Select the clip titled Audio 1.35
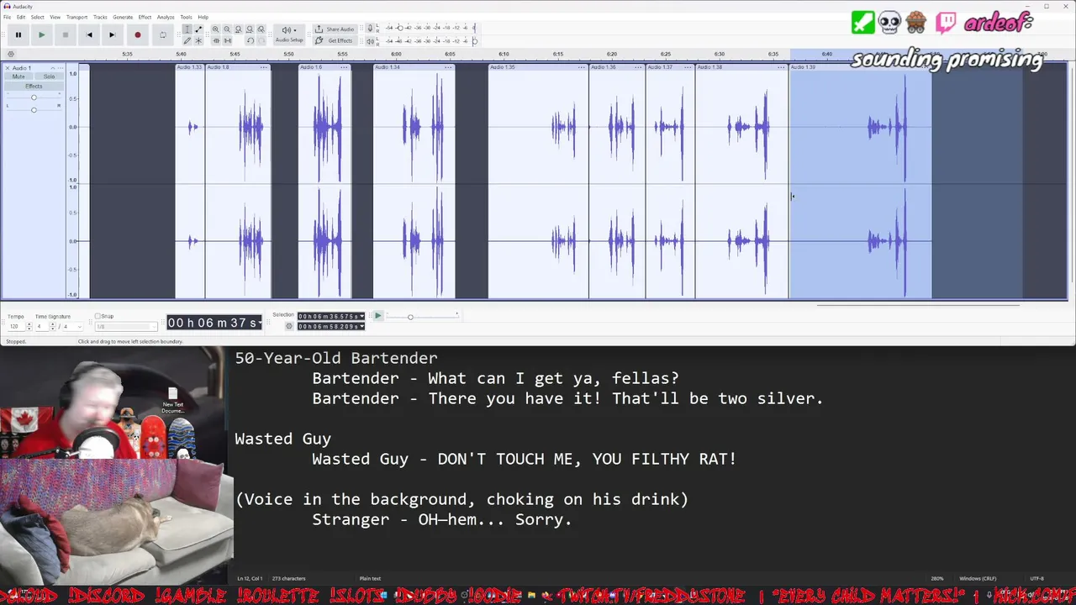The height and width of the screenshot is (605, 1076). tap(538, 67)
